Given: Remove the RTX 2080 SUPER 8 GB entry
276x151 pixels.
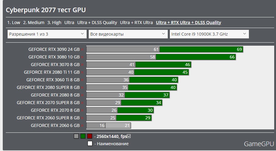Looking at the screenshot, I should [82, 87].
